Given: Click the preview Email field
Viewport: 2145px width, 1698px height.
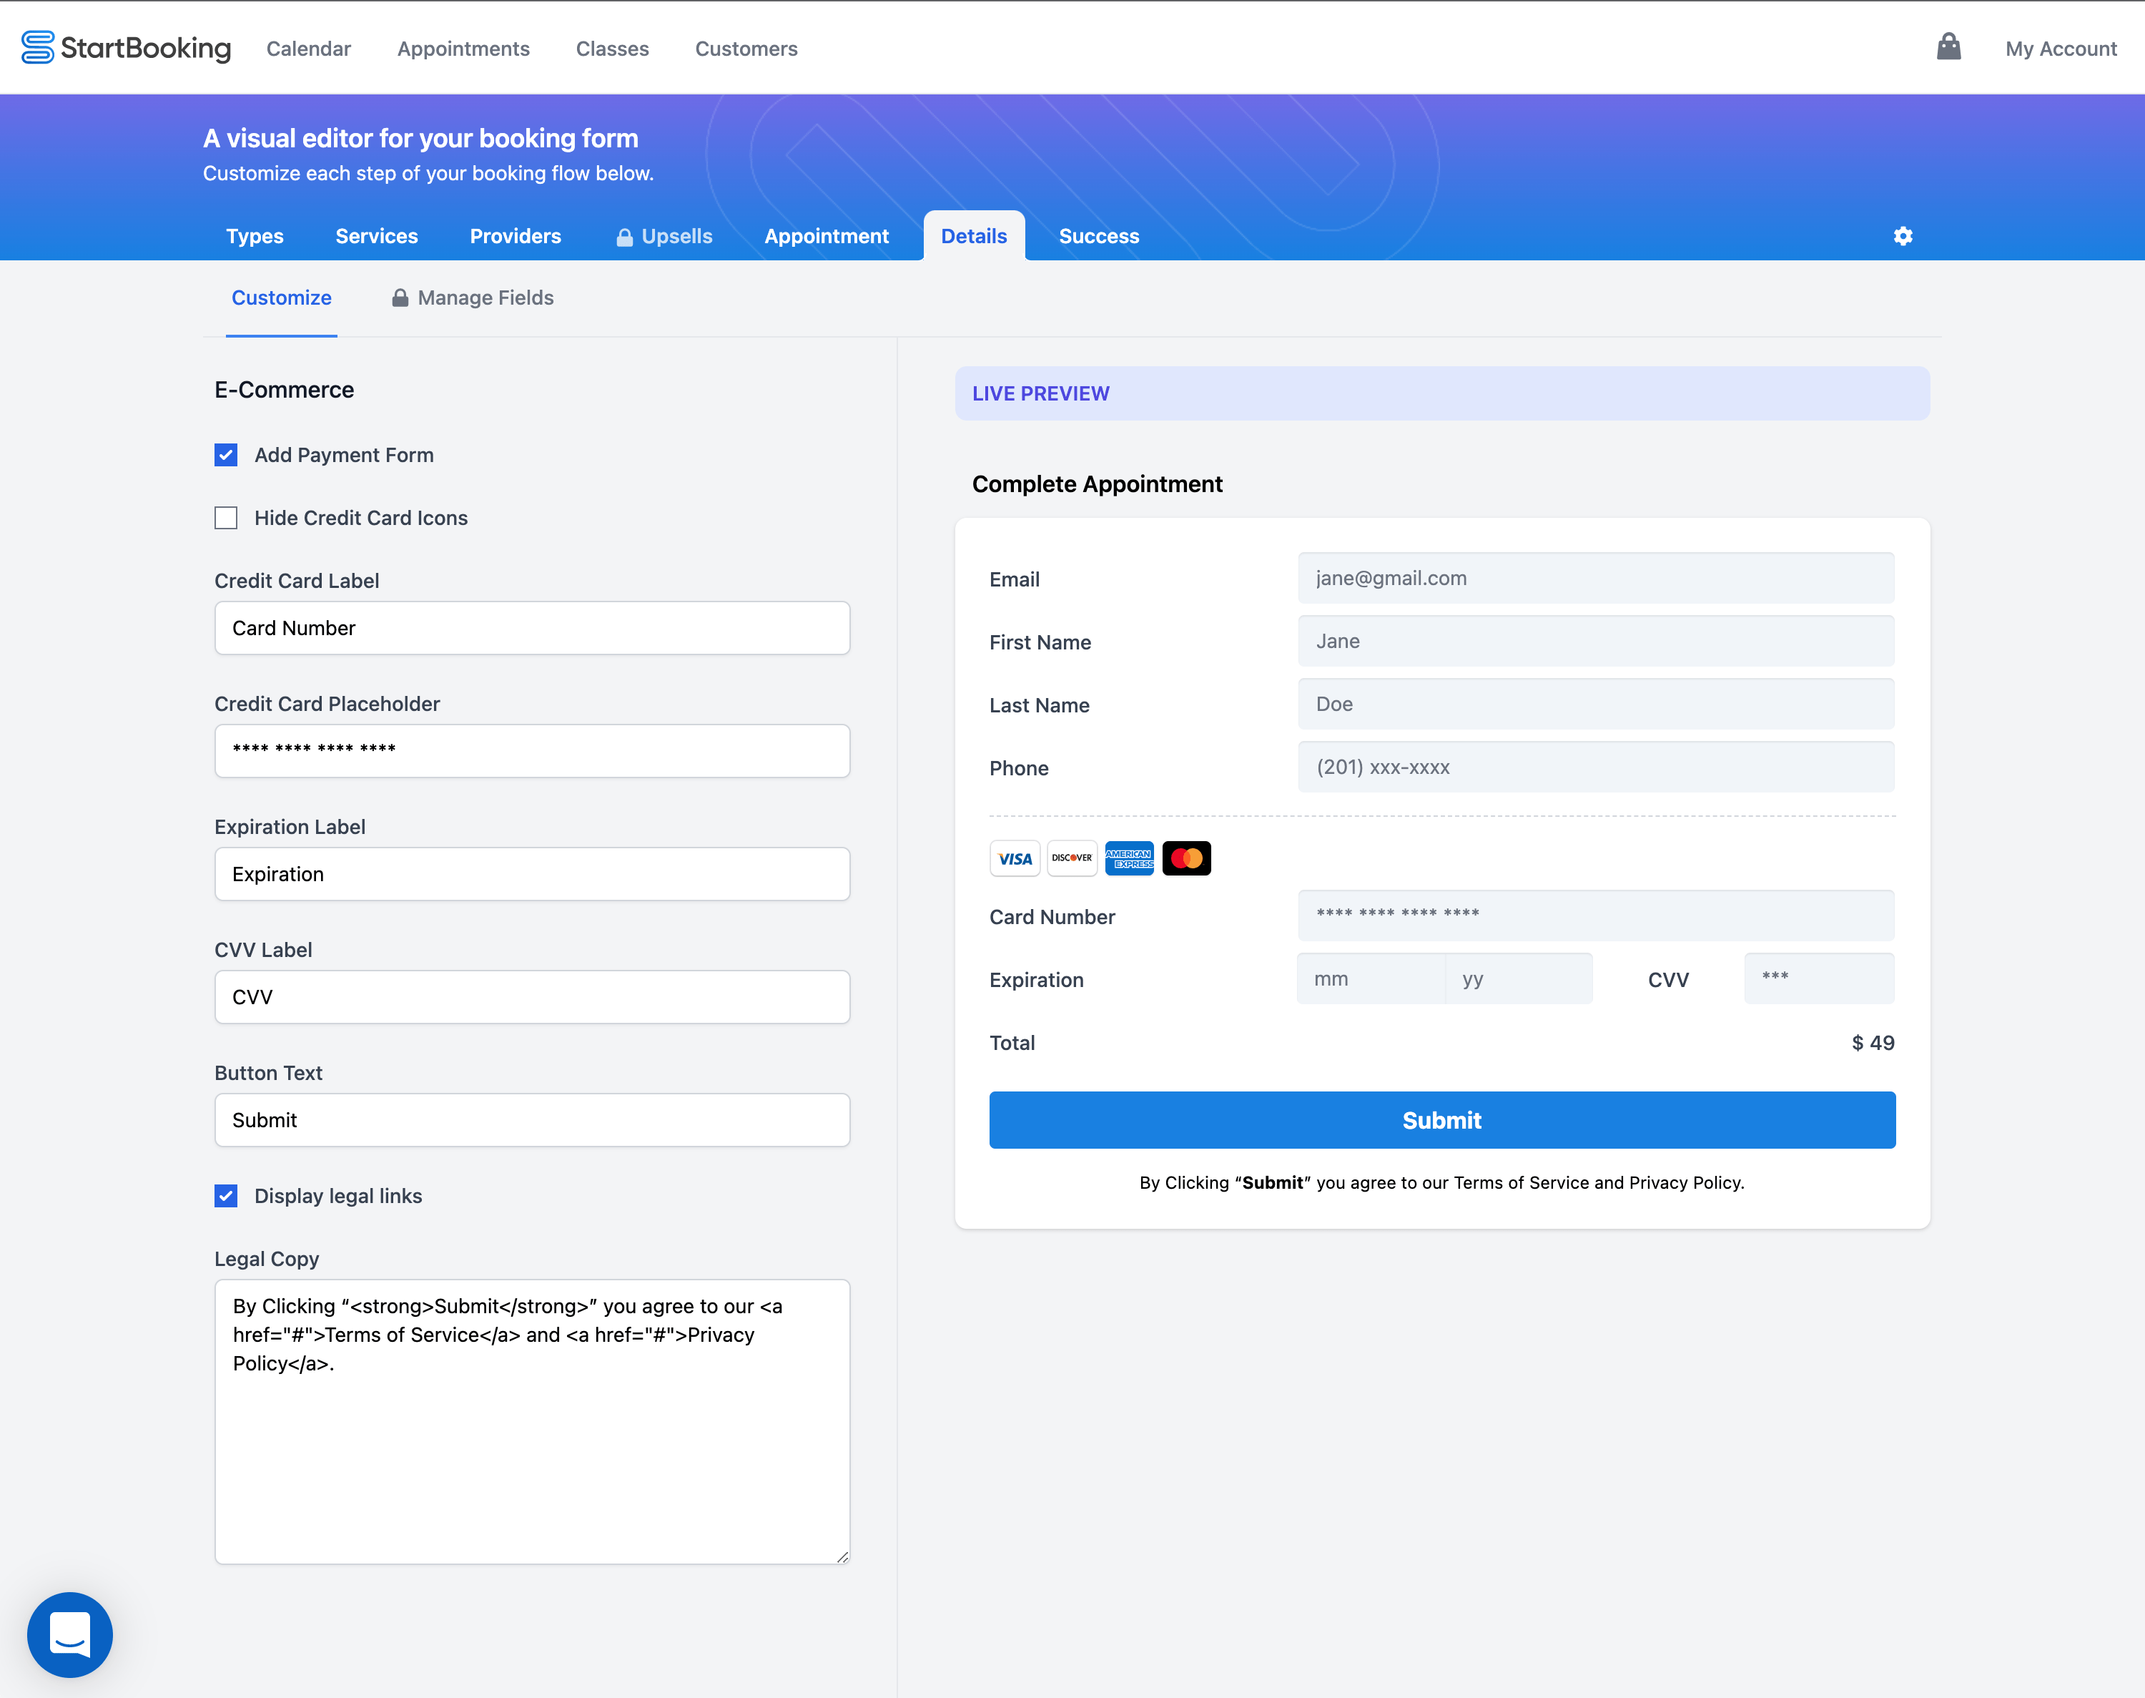Looking at the screenshot, I should [1596, 578].
